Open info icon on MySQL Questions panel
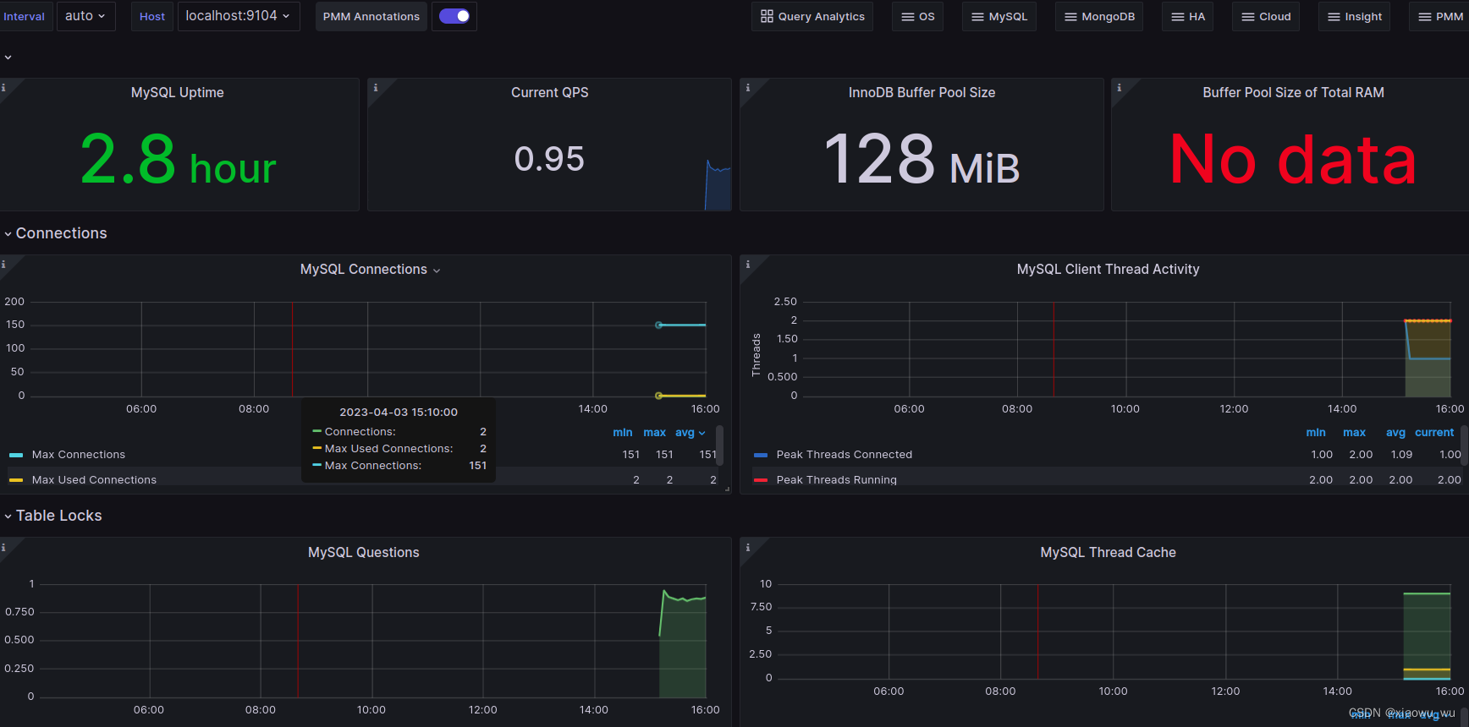 [3, 547]
